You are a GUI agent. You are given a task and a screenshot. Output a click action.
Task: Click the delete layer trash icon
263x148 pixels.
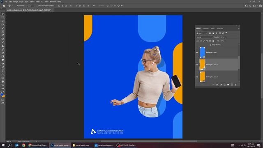tap(235, 85)
